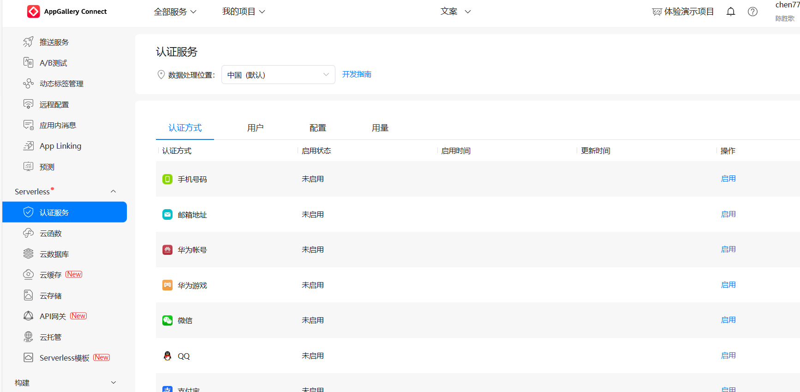The width and height of the screenshot is (800, 392).
Task: Click the API网关 triangle icon
Action: tap(28, 316)
